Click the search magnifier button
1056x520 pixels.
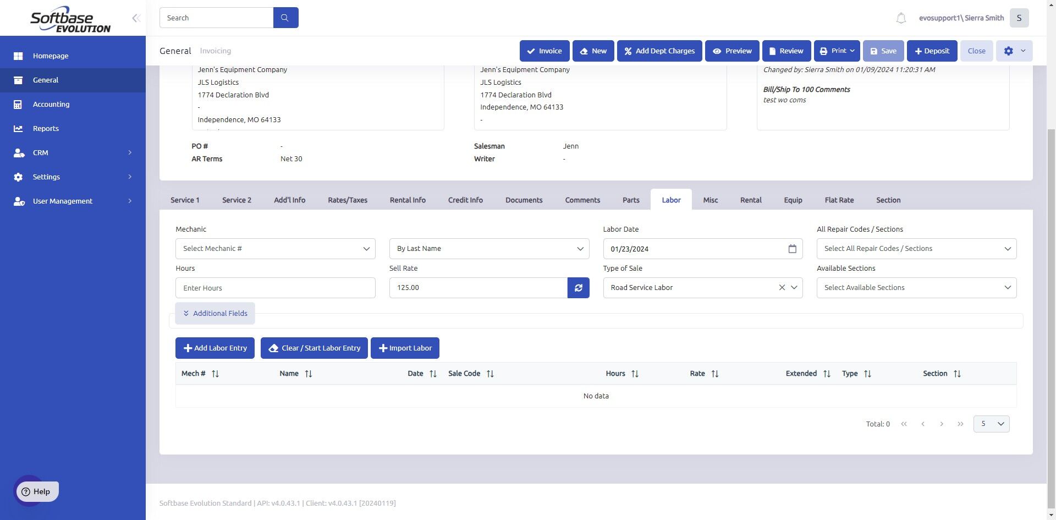pos(285,18)
